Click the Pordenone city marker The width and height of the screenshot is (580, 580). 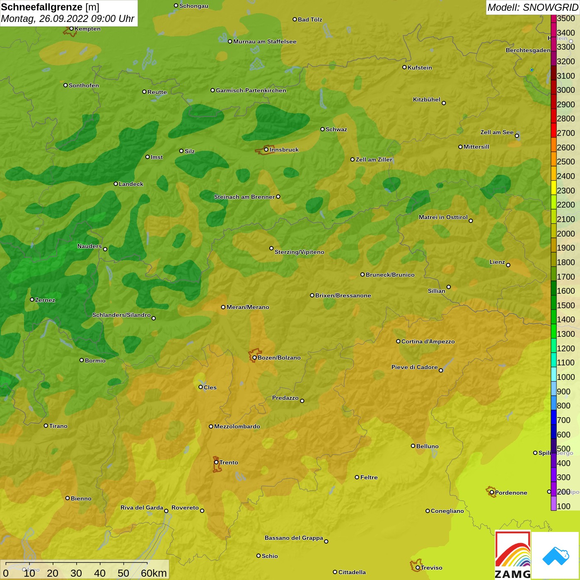(x=492, y=493)
